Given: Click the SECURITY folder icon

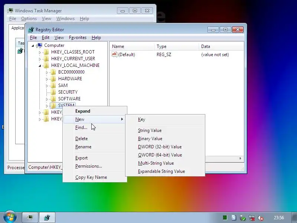Looking at the screenshot, I should pyautogui.click(x=53, y=92).
